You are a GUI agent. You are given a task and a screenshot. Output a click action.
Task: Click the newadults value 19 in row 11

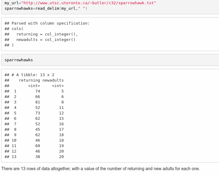tap(61, 146)
